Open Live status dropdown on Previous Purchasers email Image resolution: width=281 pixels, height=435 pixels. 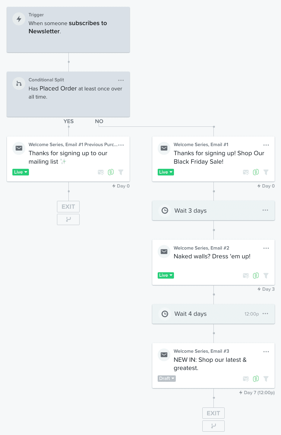tap(21, 172)
